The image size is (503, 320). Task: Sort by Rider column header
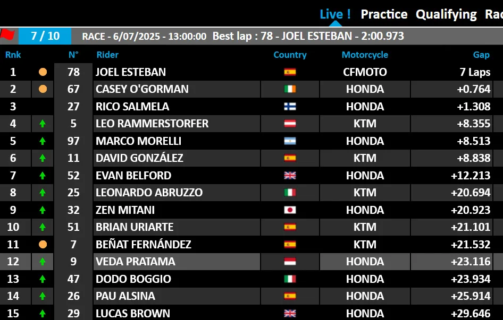click(107, 55)
